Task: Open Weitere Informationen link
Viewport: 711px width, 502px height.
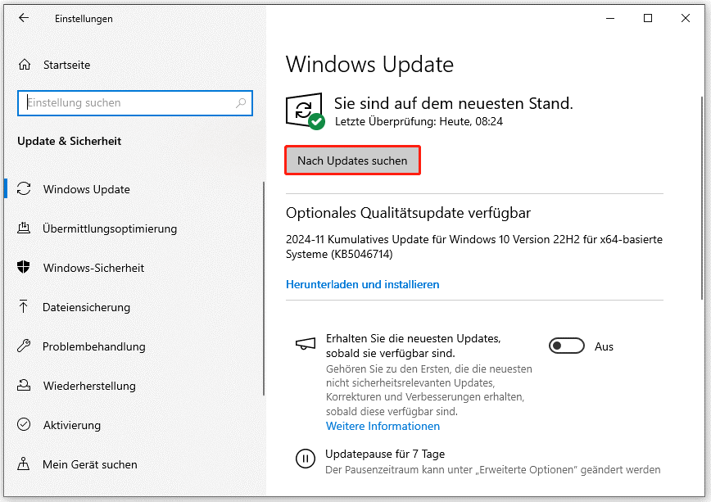Action: pyautogui.click(x=383, y=427)
